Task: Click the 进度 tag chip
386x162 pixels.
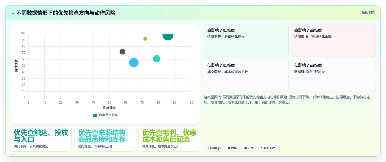Action: point(249,148)
